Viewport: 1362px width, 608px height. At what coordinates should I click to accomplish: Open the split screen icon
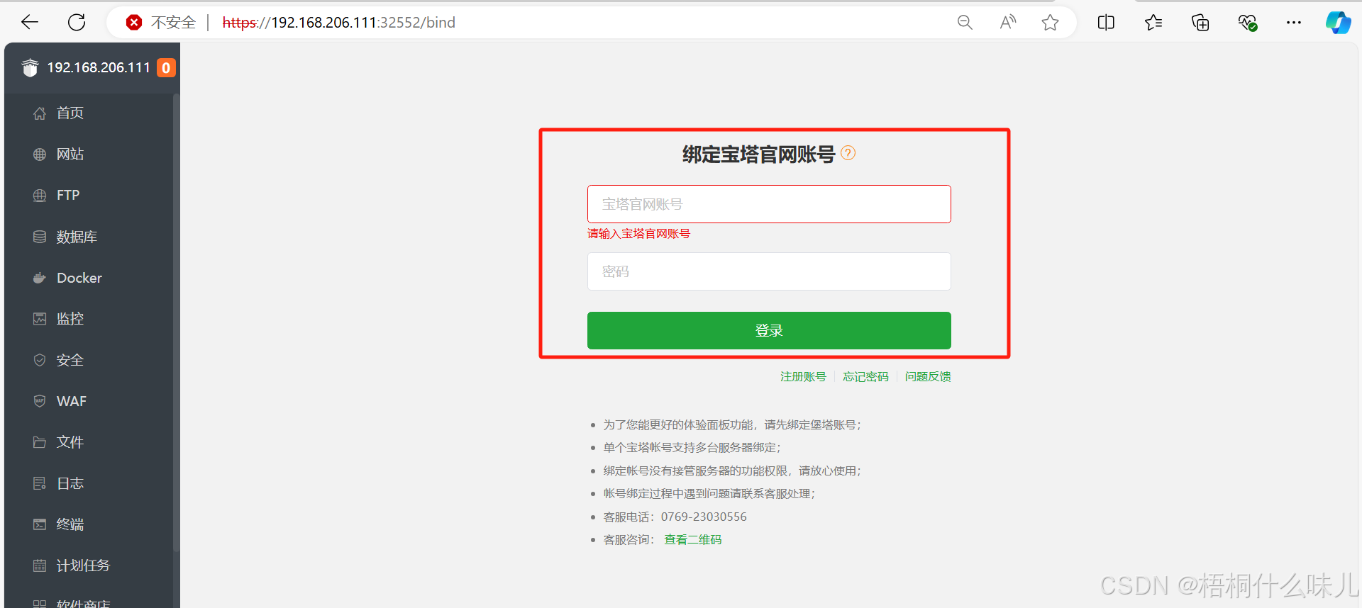(x=1106, y=23)
